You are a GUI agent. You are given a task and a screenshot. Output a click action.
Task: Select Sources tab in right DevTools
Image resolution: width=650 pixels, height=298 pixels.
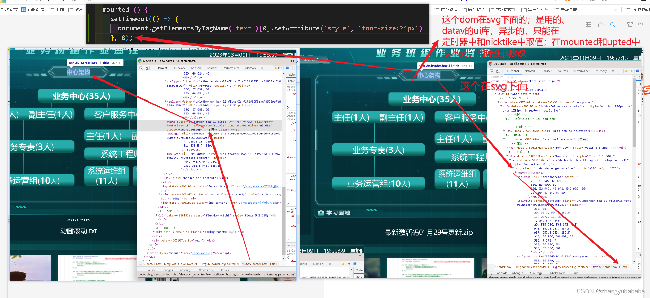(x=563, y=71)
